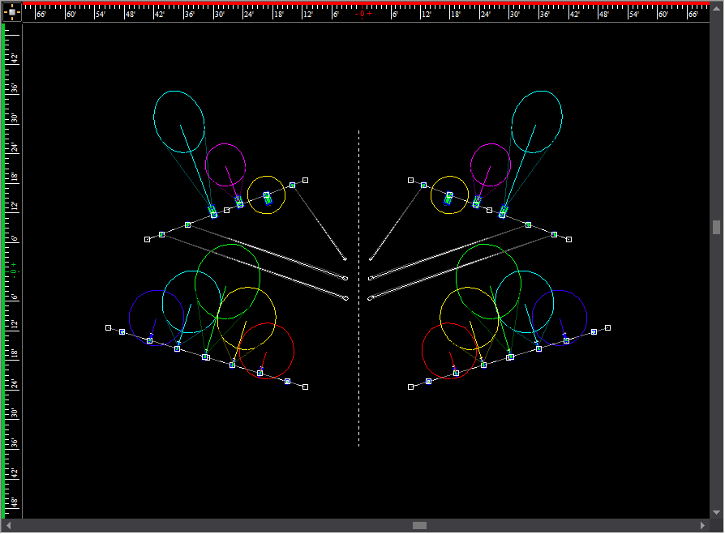This screenshot has height=534, width=725.
Task: Click the horizontal scrollbar thumb
Action: [419, 525]
